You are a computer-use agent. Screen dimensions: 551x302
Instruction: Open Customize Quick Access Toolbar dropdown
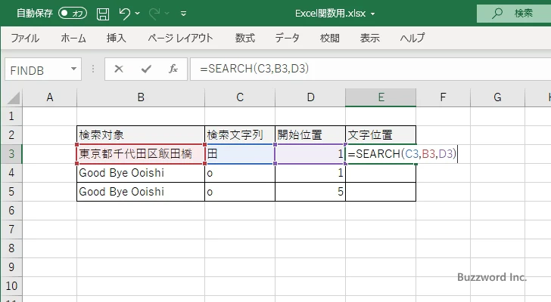coord(183,14)
